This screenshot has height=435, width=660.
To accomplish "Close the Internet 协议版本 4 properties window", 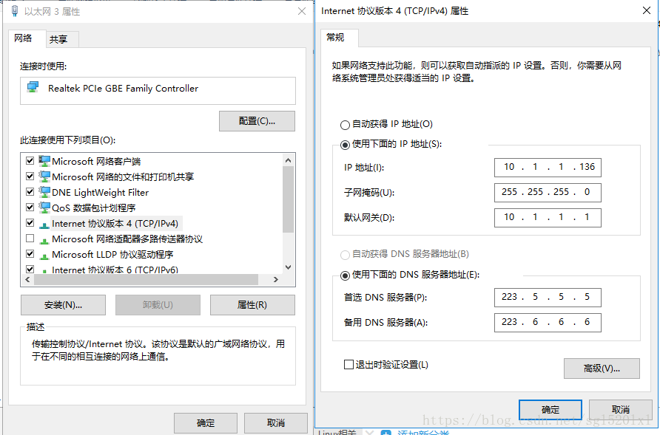I will point(647,10).
